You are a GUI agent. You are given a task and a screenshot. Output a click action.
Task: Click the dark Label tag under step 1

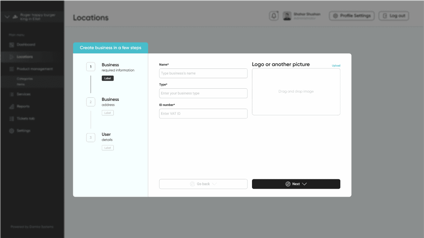click(x=108, y=78)
